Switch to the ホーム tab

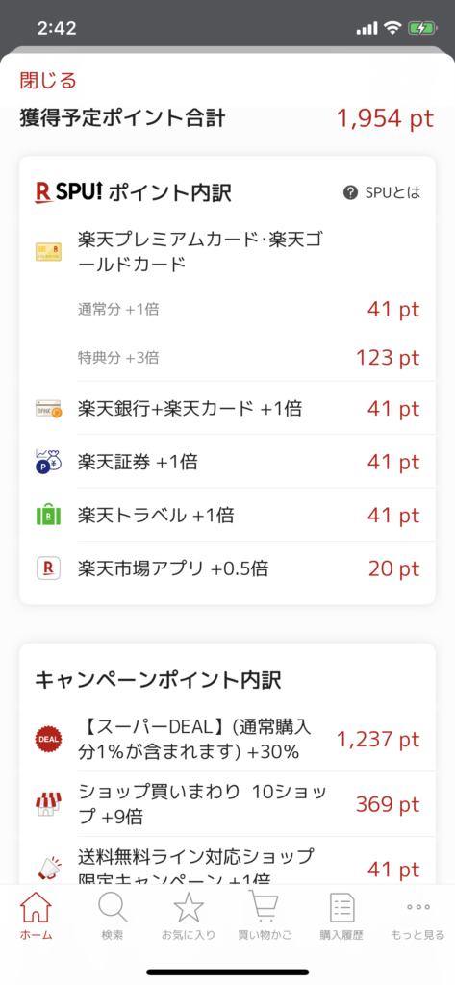pos(36,916)
